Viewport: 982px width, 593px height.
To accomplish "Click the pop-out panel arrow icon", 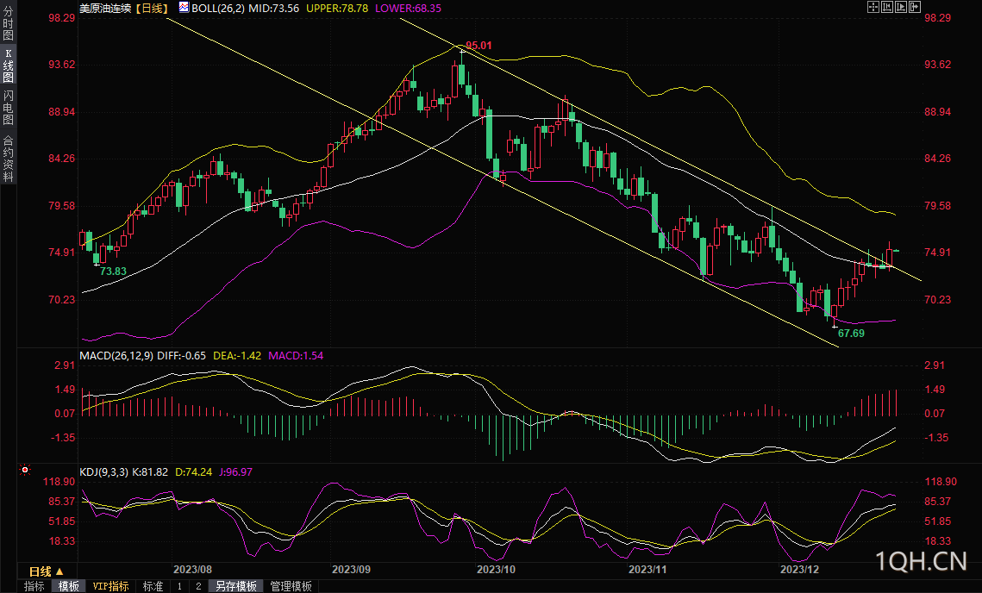I will click(915, 7).
